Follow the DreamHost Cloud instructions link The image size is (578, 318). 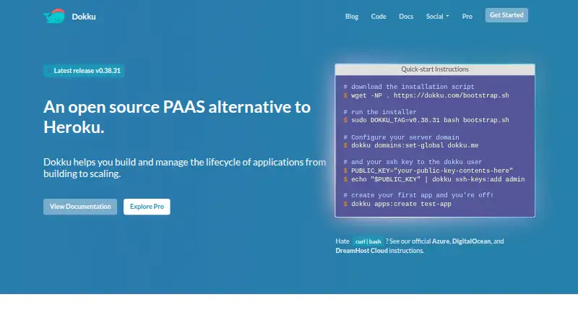click(361, 251)
